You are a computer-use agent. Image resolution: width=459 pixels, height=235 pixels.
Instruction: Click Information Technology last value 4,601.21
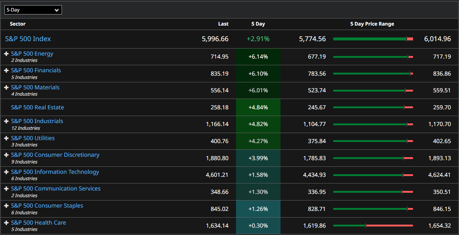217,175
